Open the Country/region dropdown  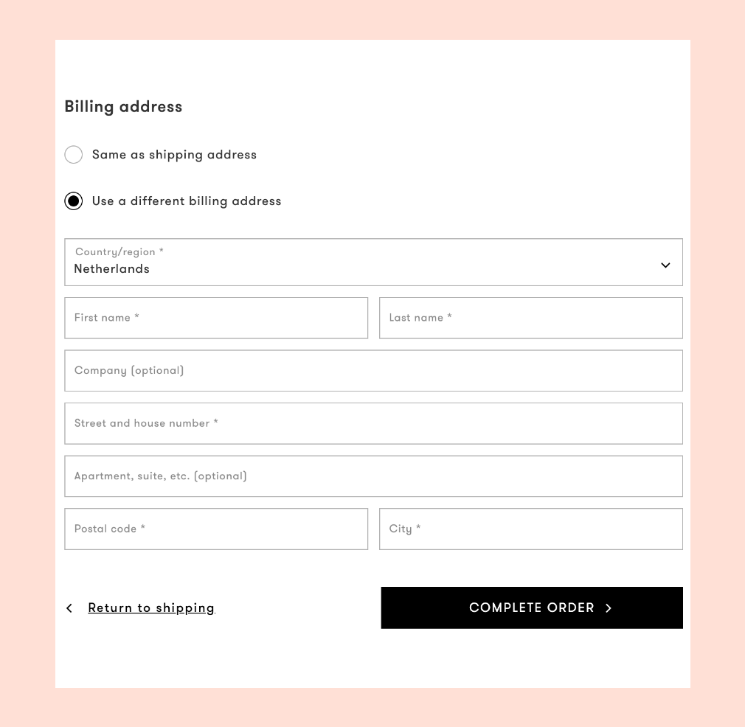tap(373, 262)
